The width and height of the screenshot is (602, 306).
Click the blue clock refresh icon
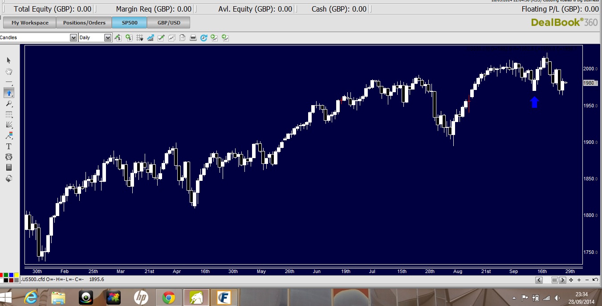pos(203,38)
